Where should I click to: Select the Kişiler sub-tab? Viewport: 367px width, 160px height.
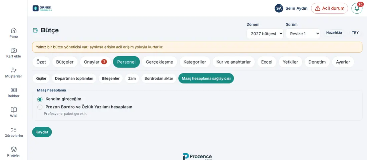coord(41,79)
